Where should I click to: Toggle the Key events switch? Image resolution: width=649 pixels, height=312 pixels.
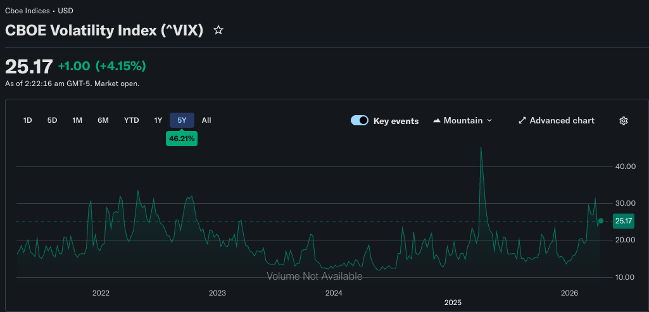[360, 120]
